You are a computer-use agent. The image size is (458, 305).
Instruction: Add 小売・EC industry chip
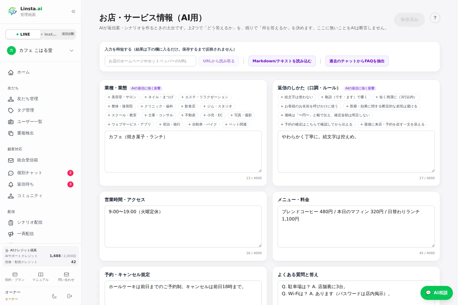point(213,115)
